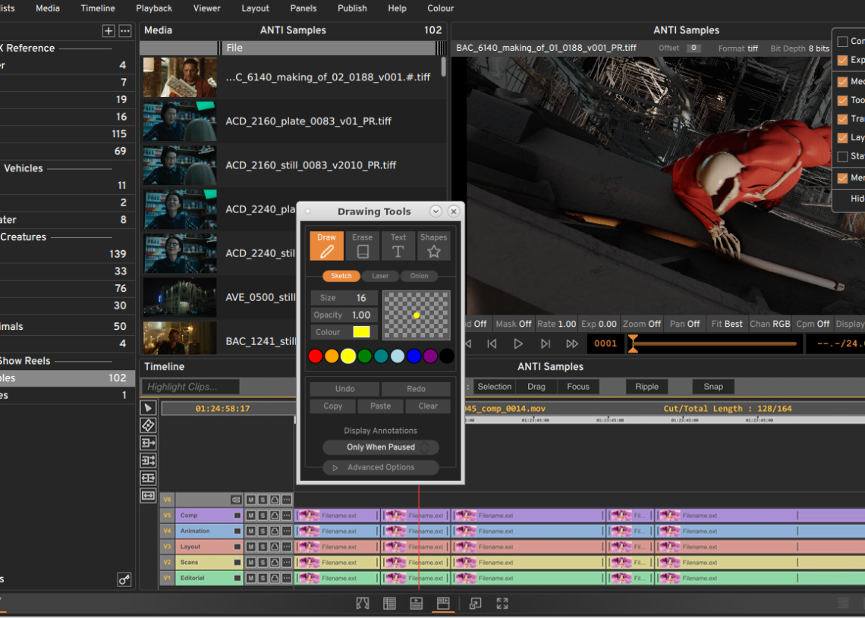Mute the Comp track
The image size is (865, 618).
[251, 516]
